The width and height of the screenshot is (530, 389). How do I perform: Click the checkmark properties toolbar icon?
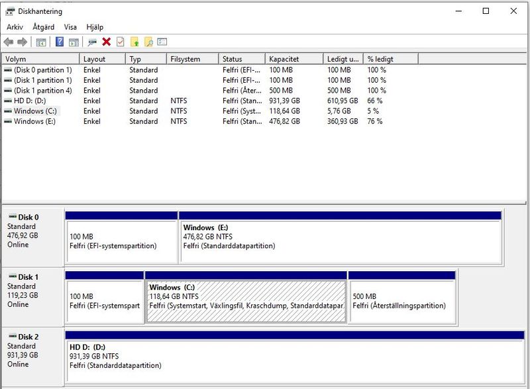pos(121,42)
